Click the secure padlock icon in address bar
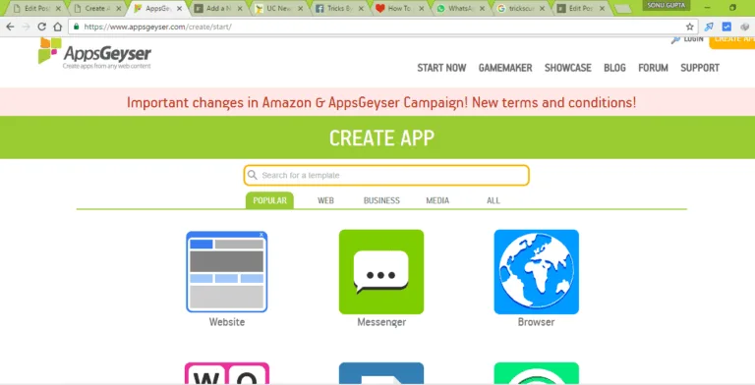 click(76, 27)
